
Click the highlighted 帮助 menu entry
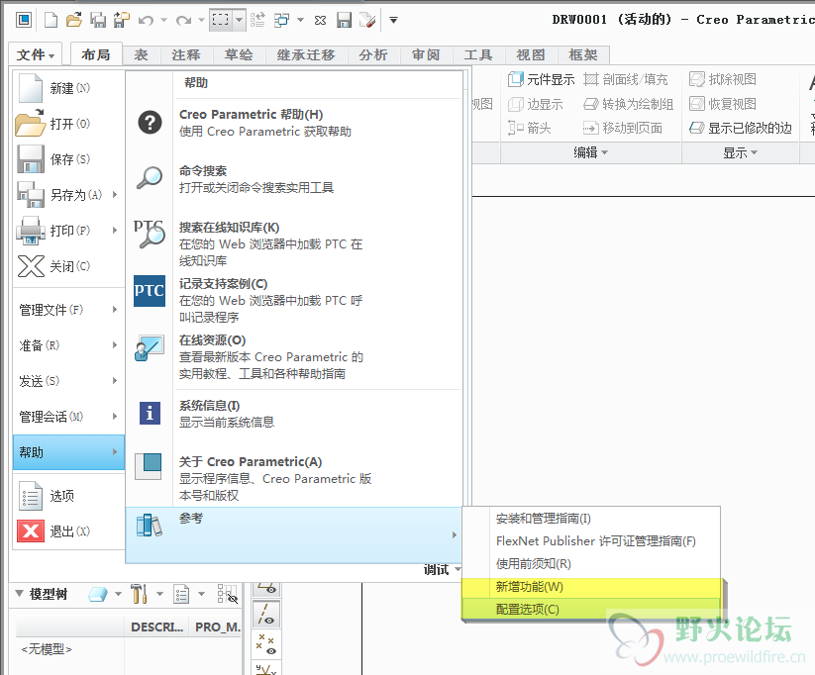pyautogui.click(x=68, y=452)
